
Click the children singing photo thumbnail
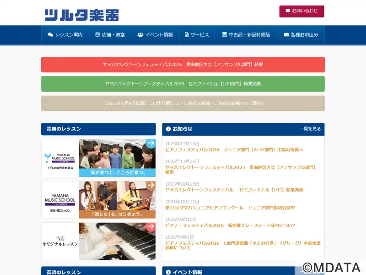(x=117, y=154)
